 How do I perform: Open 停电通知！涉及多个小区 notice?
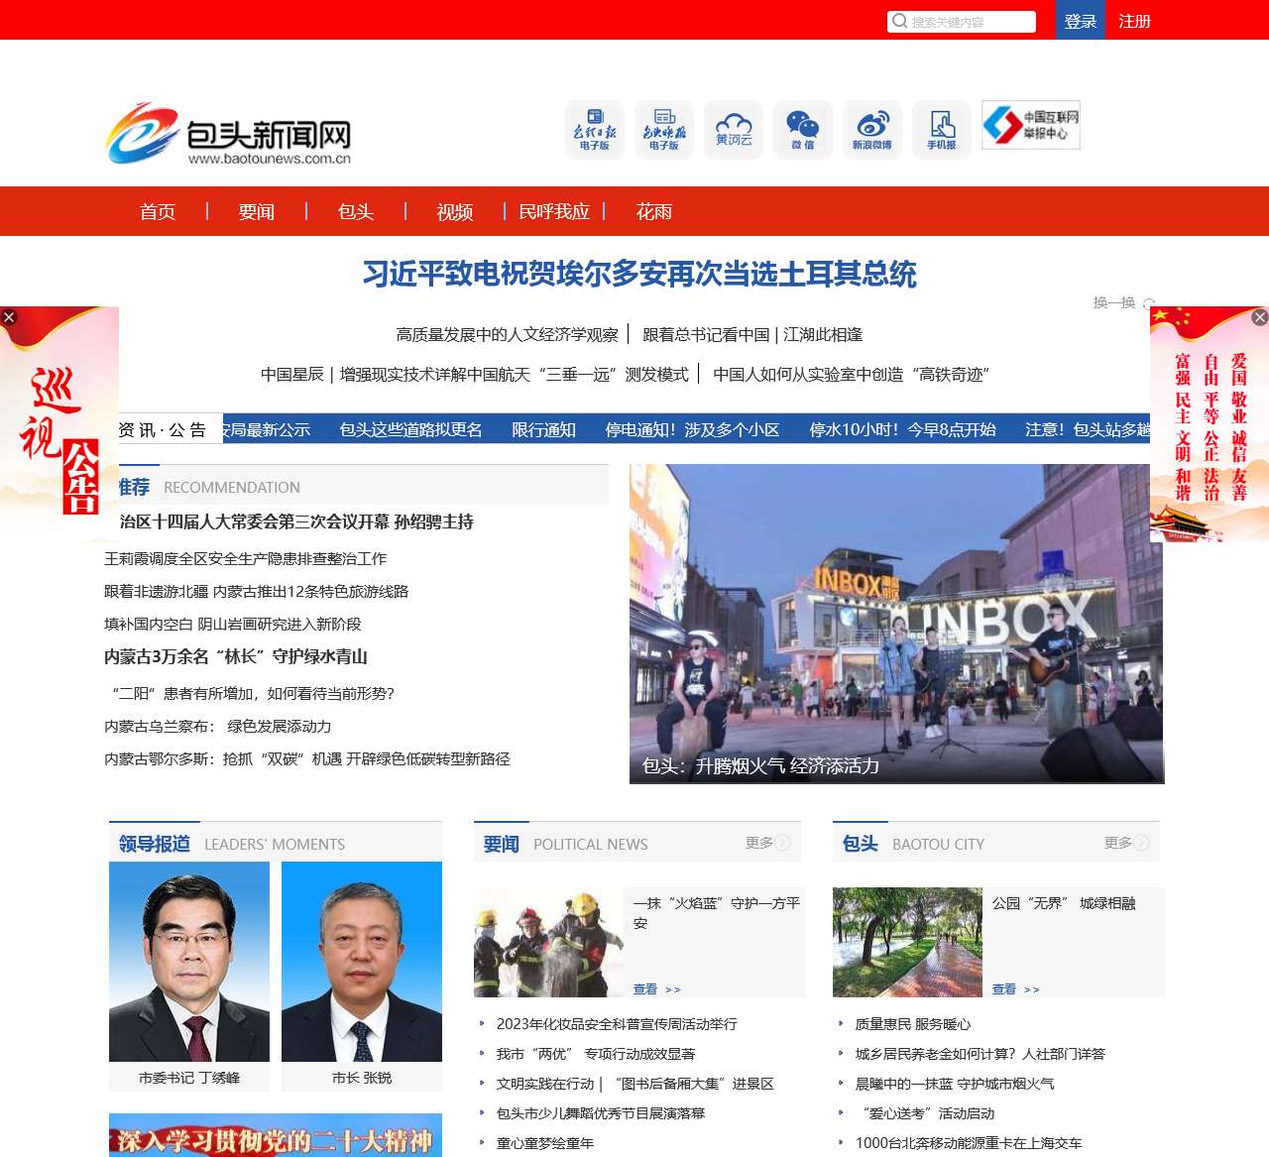[x=692, y=429]
